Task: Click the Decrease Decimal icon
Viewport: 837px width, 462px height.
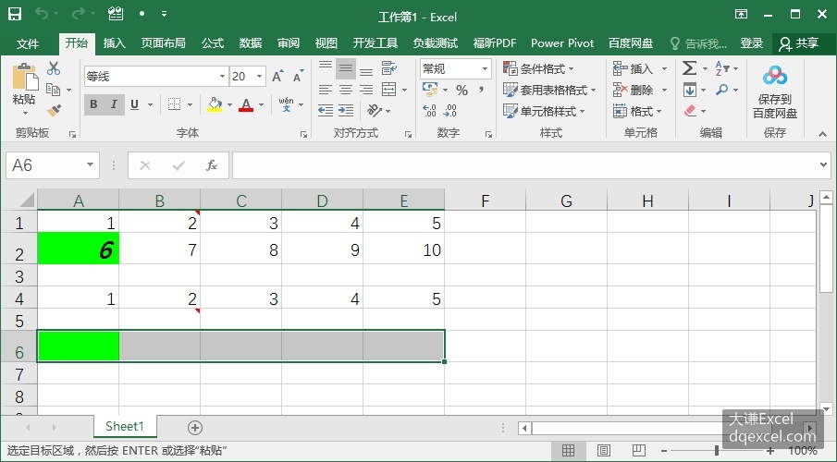Action: [450, 111]
